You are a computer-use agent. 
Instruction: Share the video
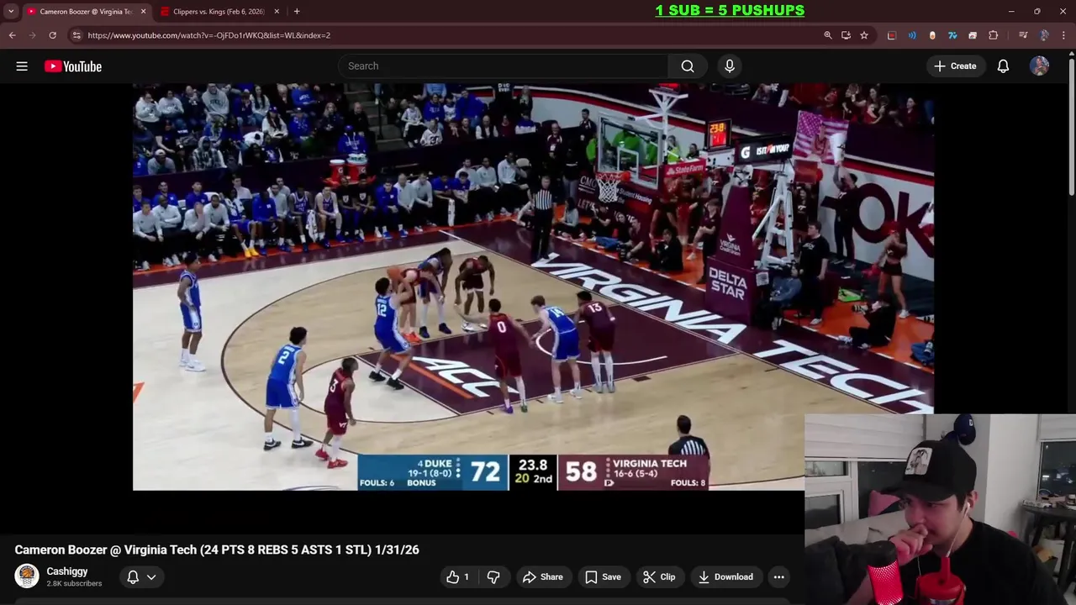[x=542, y=577]
